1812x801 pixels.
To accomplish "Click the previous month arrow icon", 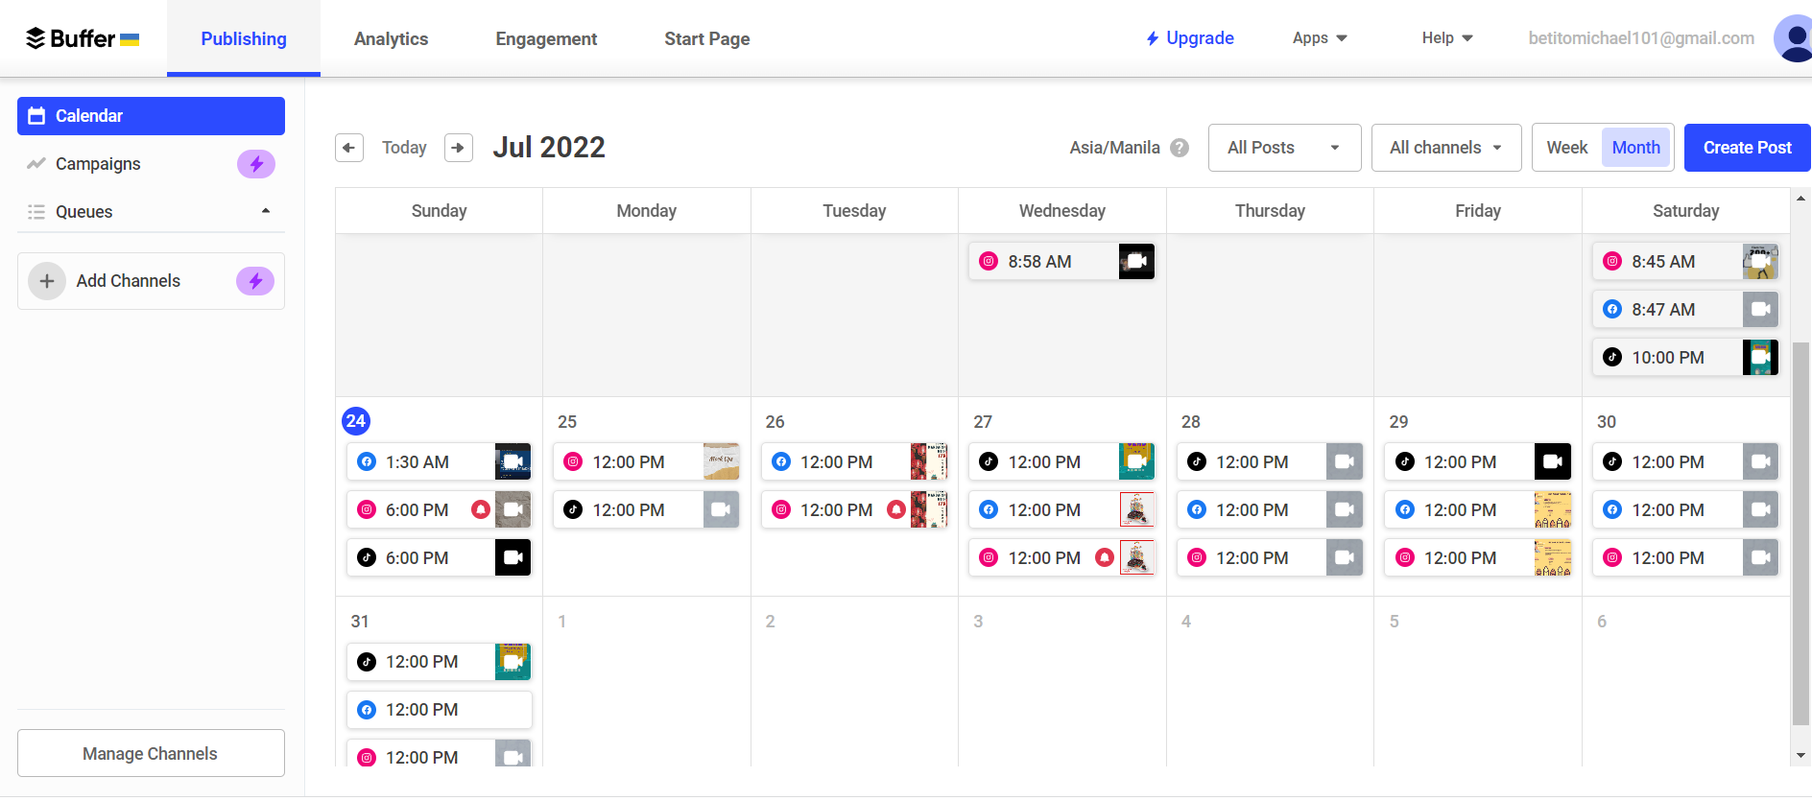I will click(349, 148).
